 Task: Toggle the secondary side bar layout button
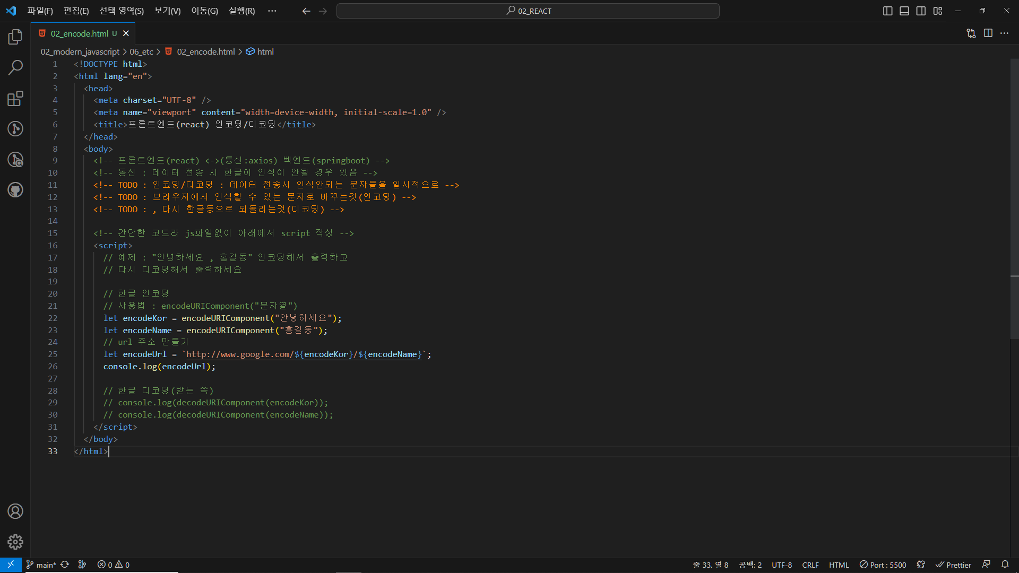(x=921, y=11)
